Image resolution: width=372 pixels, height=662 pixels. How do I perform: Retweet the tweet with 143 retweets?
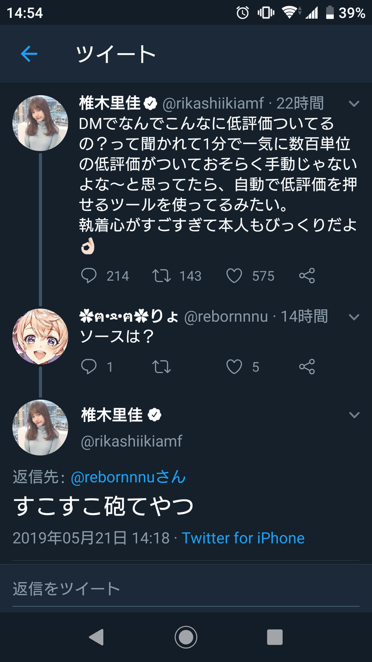162,276
